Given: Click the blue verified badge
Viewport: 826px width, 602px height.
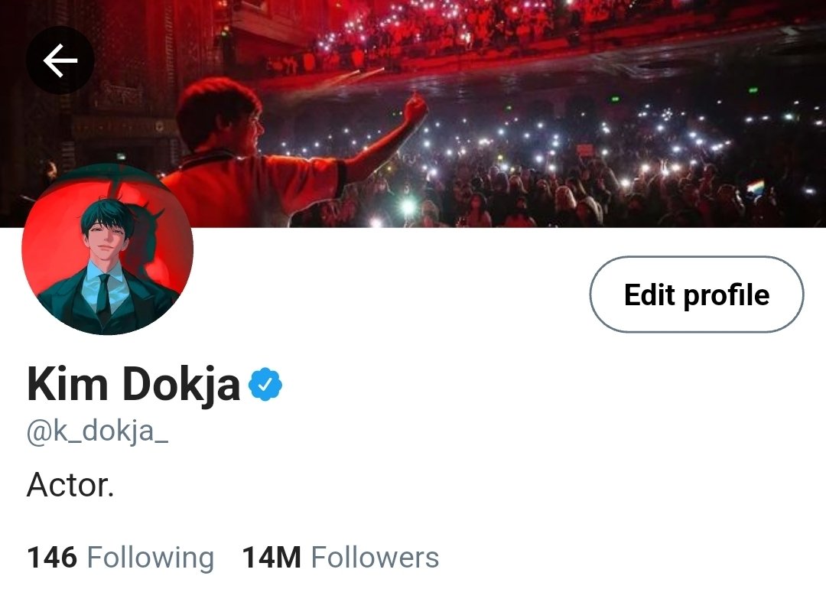Looking at the screenshot, I should pos(265,385).
